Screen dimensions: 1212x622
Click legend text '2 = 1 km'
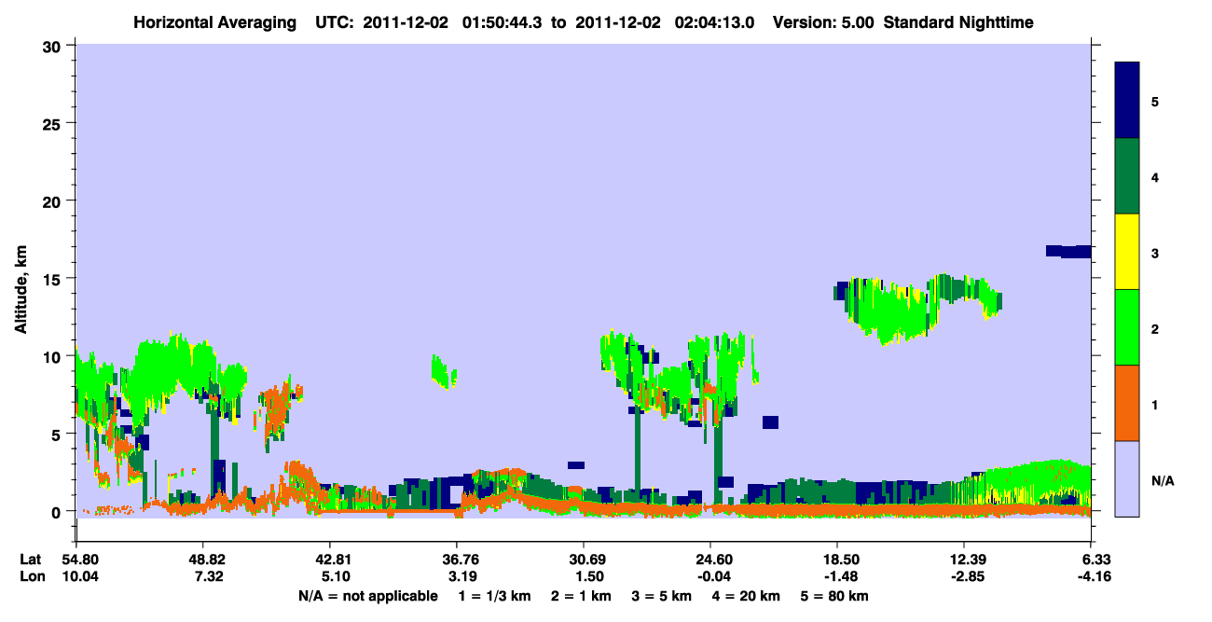pyautogui.click(x=582, y=596)
